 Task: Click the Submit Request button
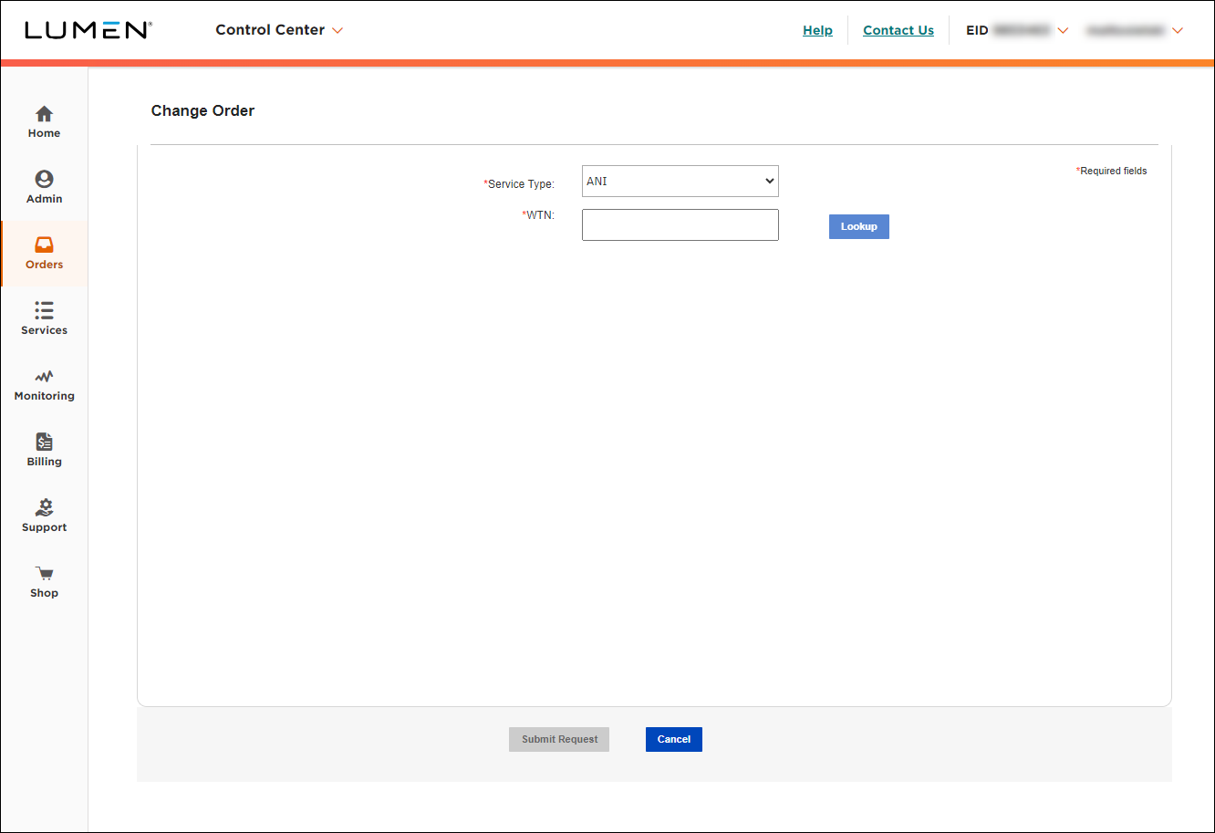[559, 739]
